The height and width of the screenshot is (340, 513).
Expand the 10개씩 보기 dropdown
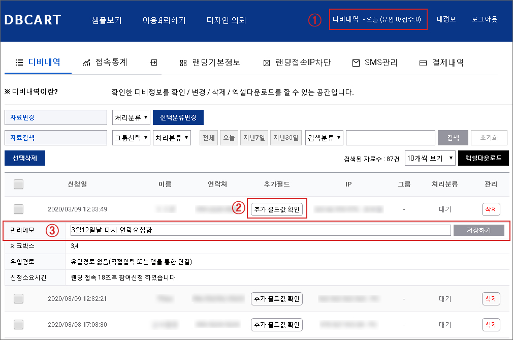click(x=430, y=158)
